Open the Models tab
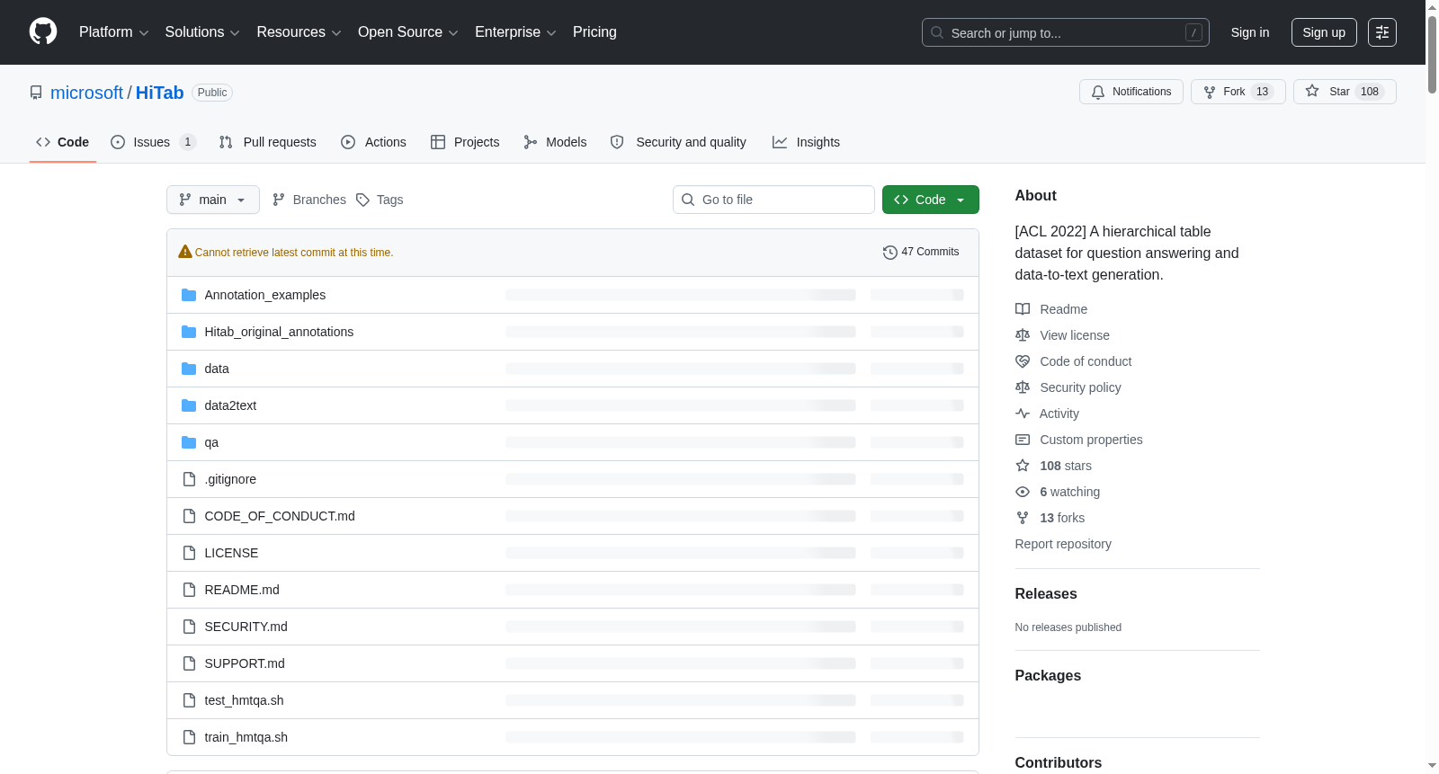1439x774 pixels. point(555,142)
